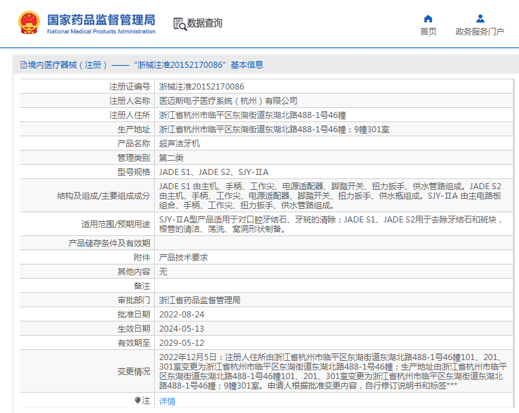Click 第二类 management category value

[x=171, y=158]
